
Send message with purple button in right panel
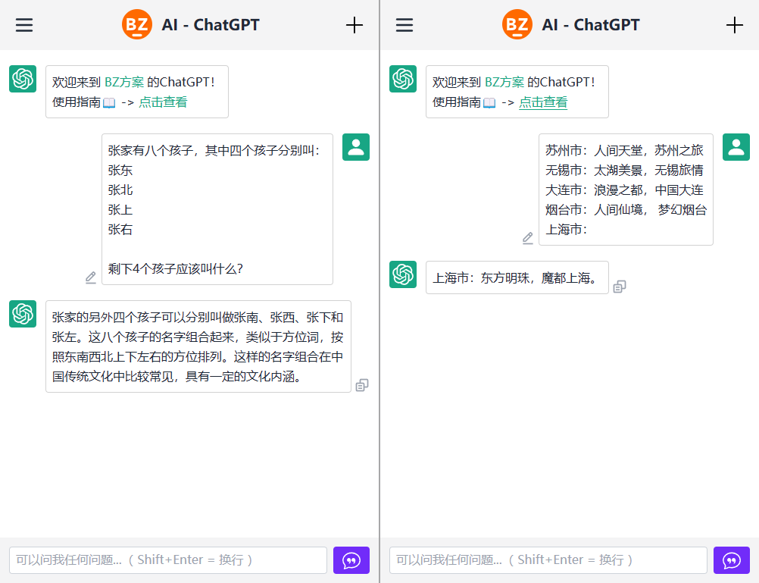[732, 560]
